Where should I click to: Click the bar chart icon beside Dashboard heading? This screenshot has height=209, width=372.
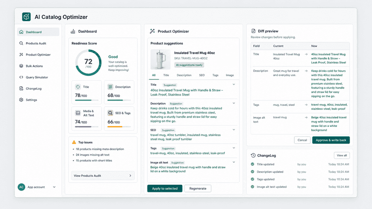[x=73, y=31]
